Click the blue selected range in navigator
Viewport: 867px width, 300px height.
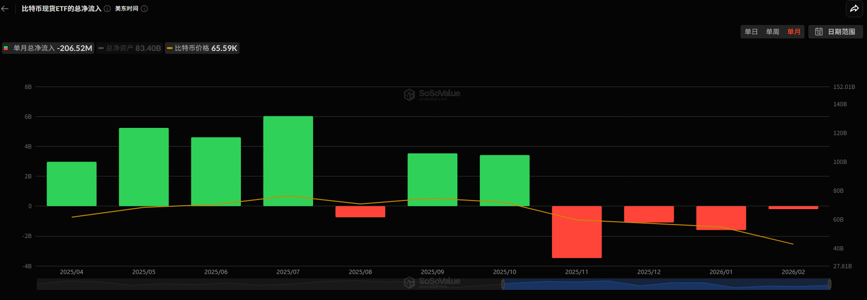pyautogui.click(x=666, y=285)
